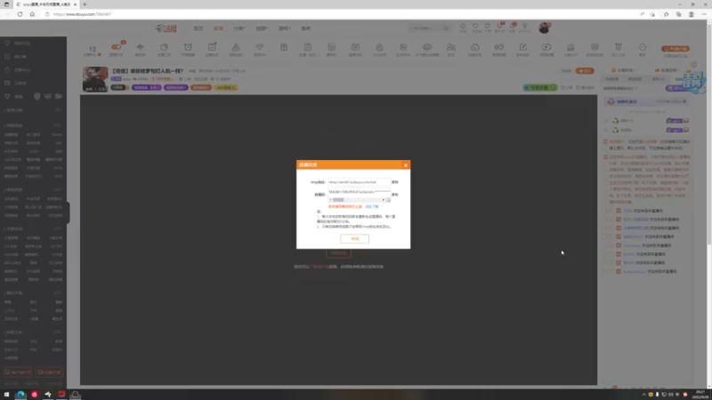Click the video play toolbar icon
Viewport: 712px width, 400px height.
pyautogui.click(x=546, y=47)
